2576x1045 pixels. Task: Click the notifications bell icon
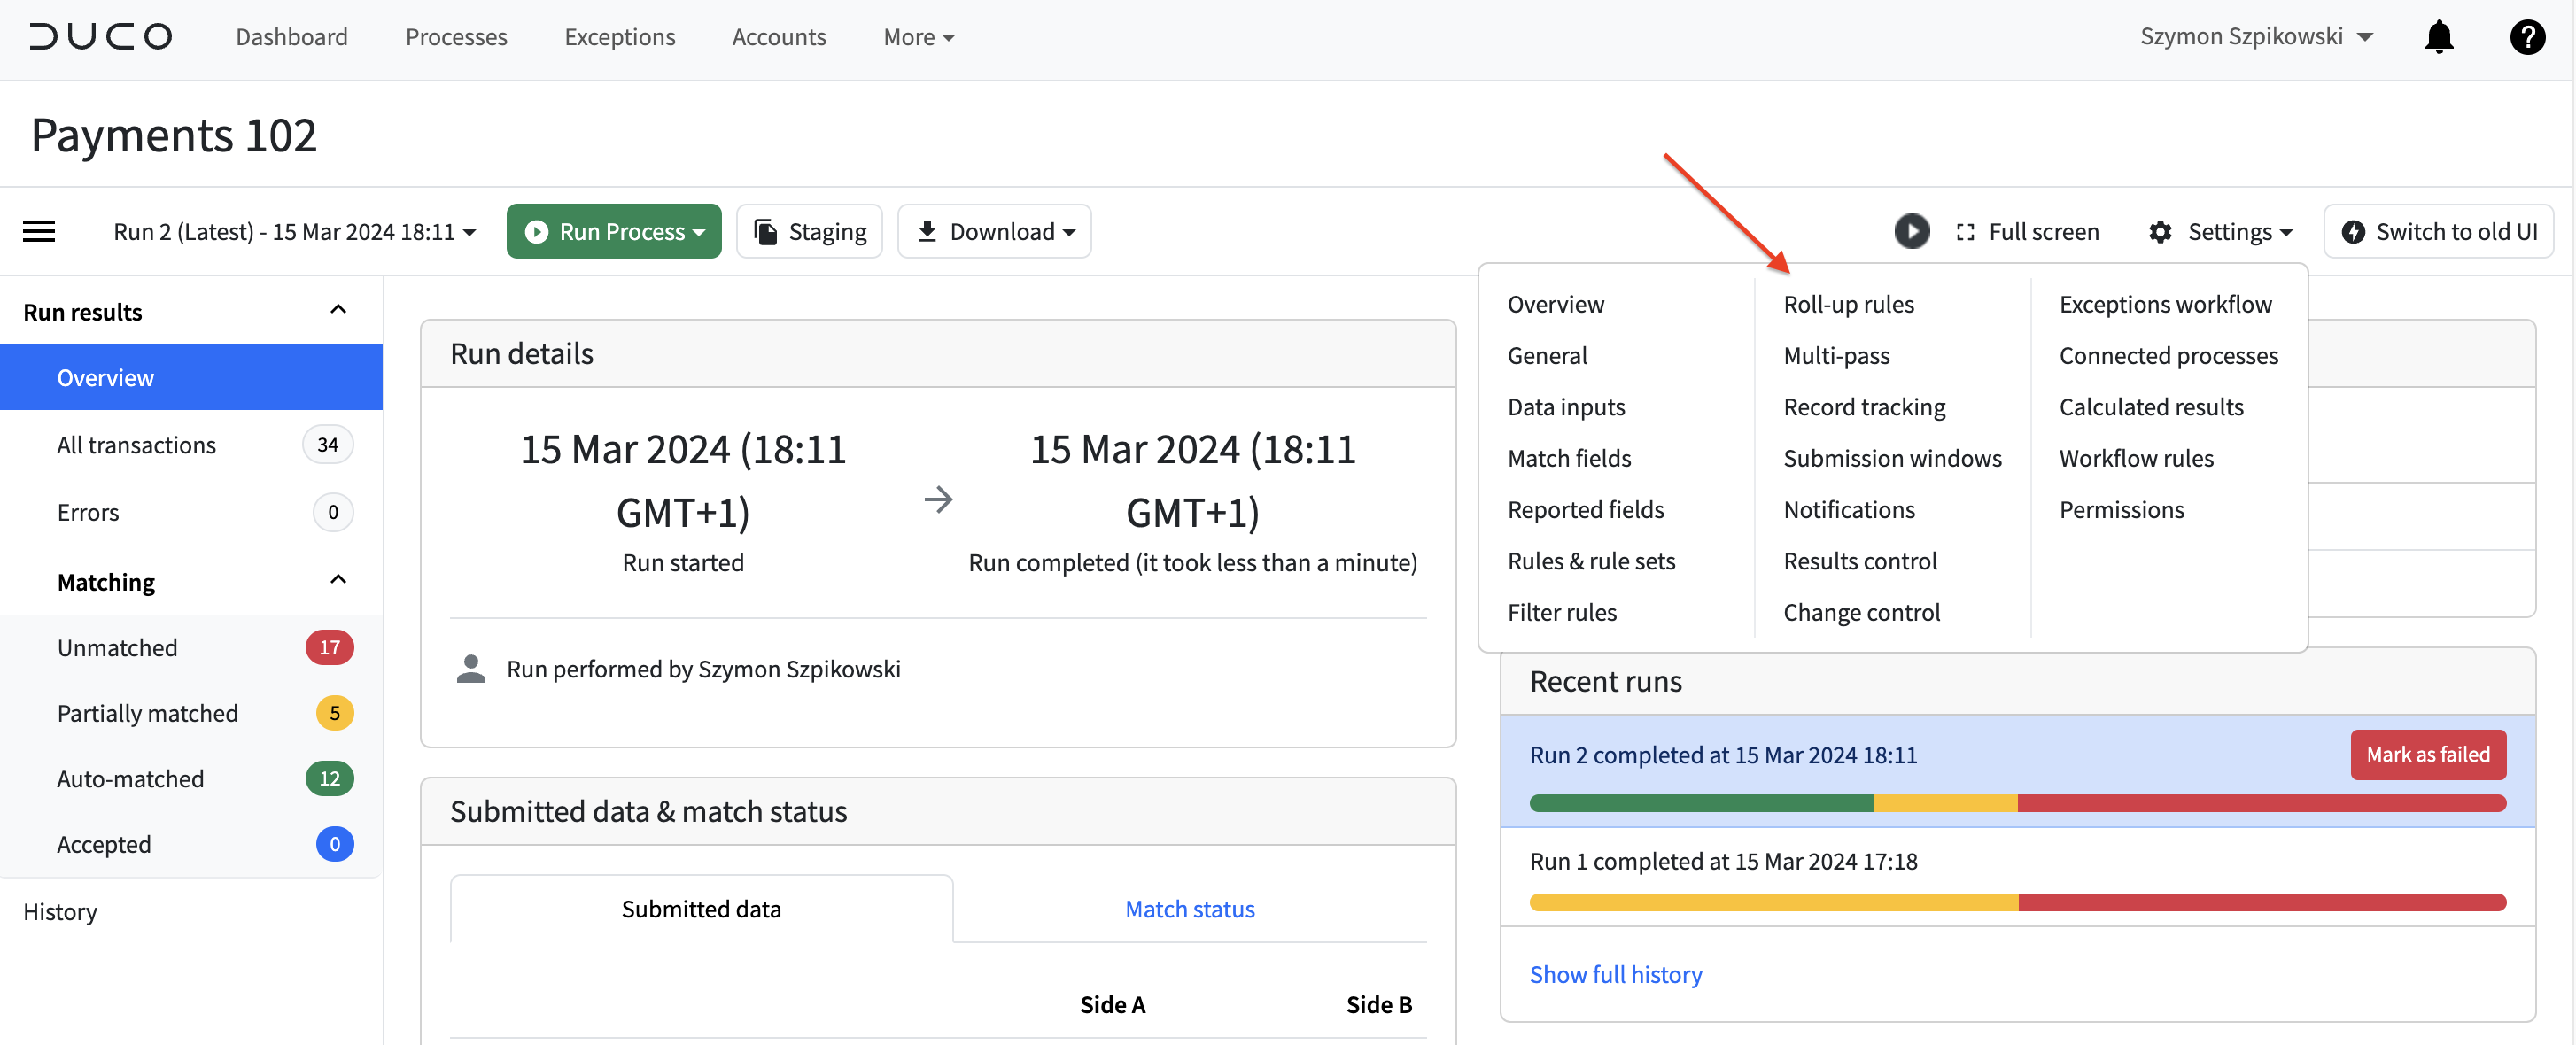pos(2438,37)
